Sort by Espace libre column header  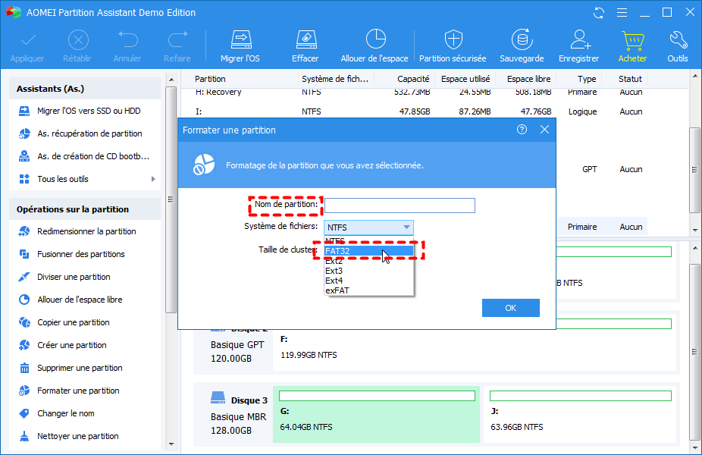[528, 79]
